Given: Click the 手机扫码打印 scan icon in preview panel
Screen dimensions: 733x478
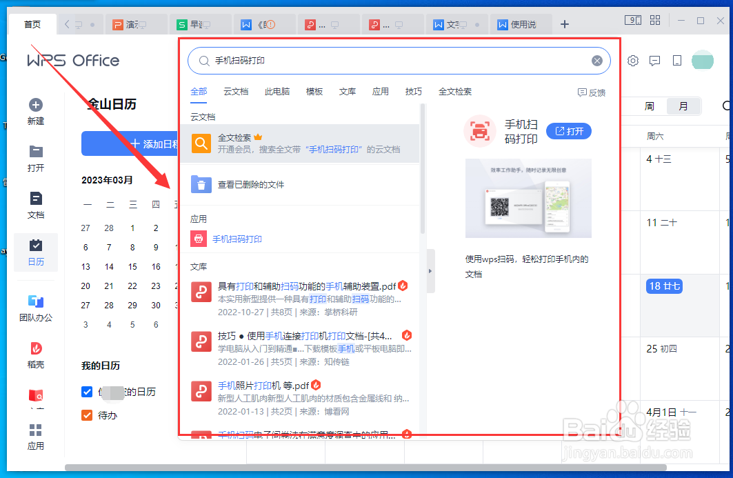Looking at the screenshot, I should click(480, 131).
